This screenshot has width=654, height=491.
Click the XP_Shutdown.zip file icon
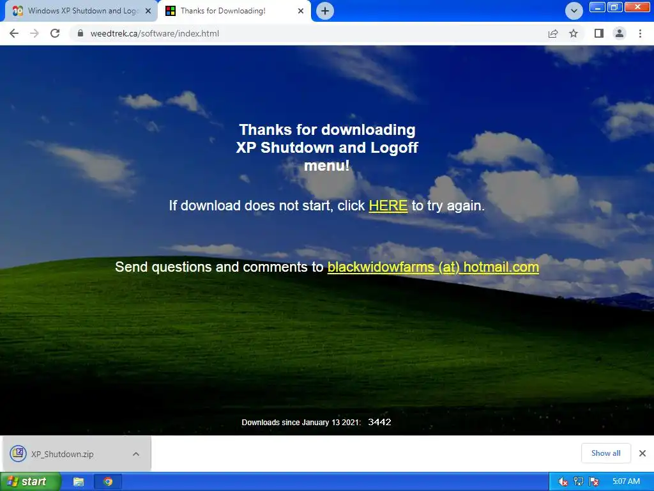(x=19, y=453)
